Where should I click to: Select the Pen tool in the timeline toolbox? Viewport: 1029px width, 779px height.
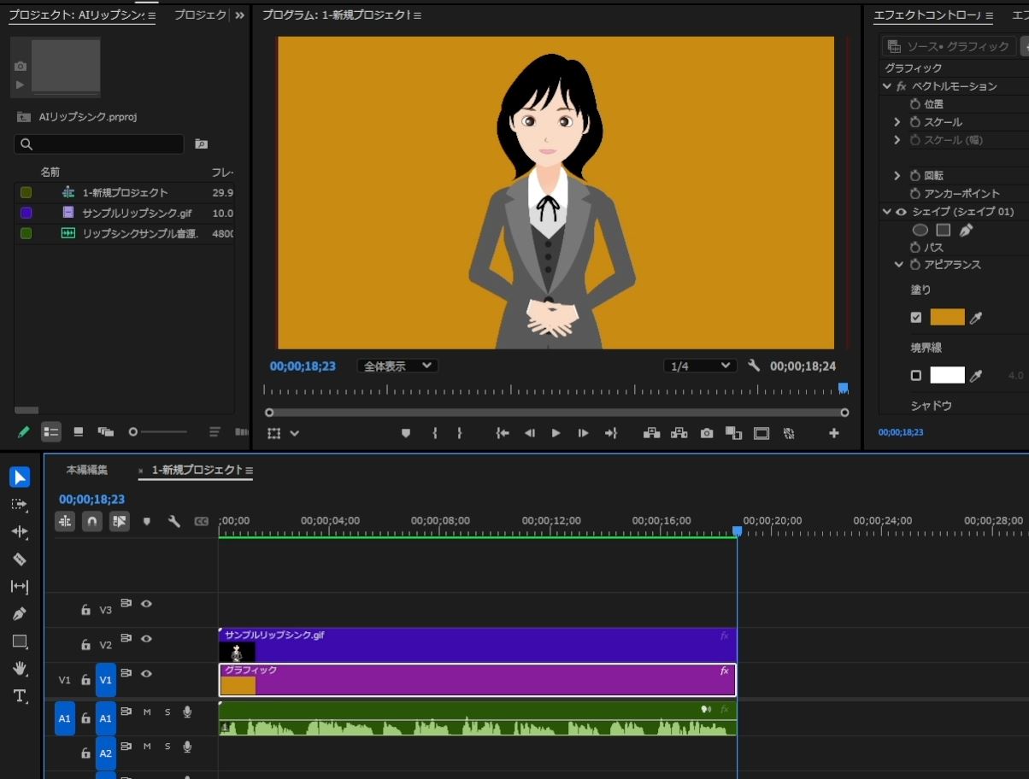pyautogui.click(x=20, y=613)
